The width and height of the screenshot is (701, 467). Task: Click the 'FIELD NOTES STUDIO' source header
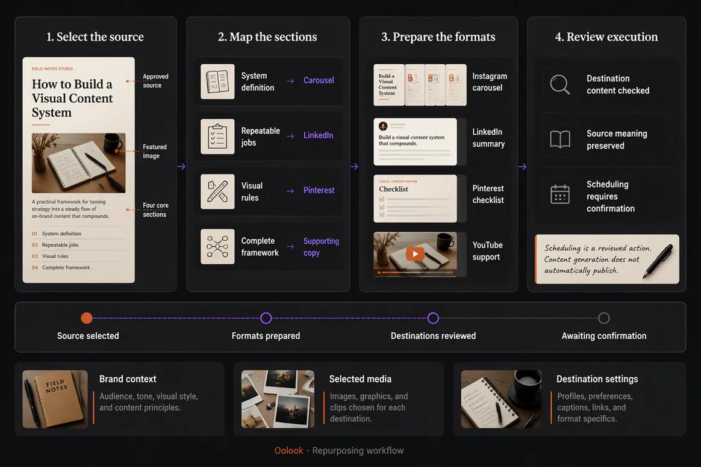52,69
